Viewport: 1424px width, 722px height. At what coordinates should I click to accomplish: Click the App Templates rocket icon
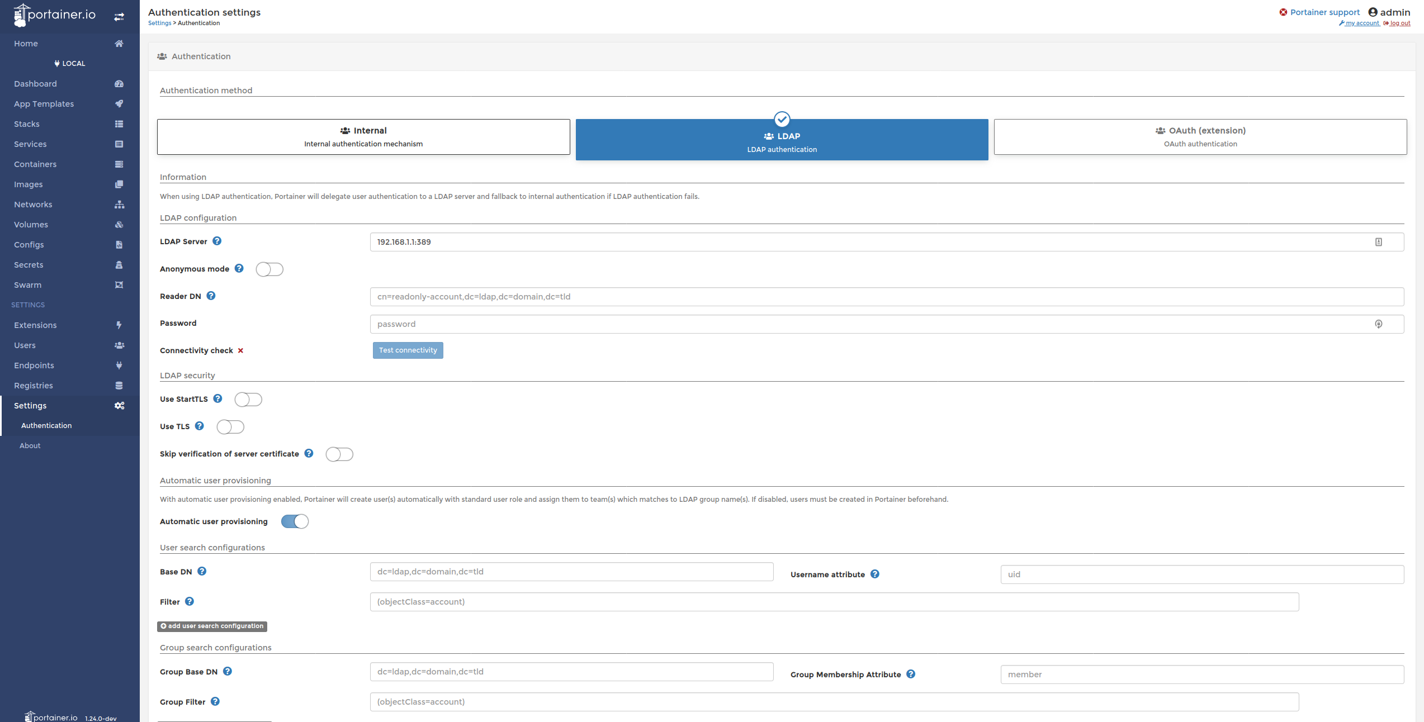(119, 104)
